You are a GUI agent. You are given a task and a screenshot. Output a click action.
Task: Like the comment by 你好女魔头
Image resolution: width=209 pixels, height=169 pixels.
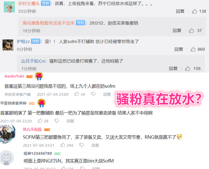195,11
